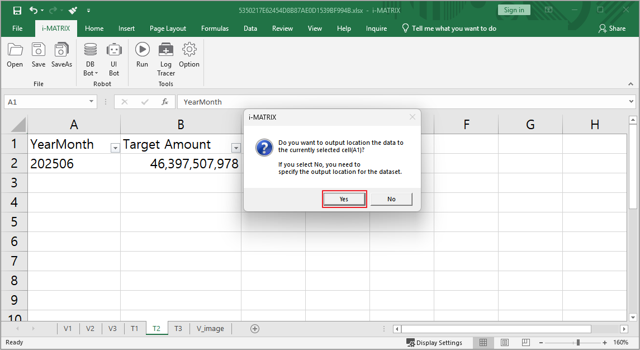The height and width of the screenshot is (350, 640).
Task: Open the Option gear settings
Action: click(x=189, y=55)
